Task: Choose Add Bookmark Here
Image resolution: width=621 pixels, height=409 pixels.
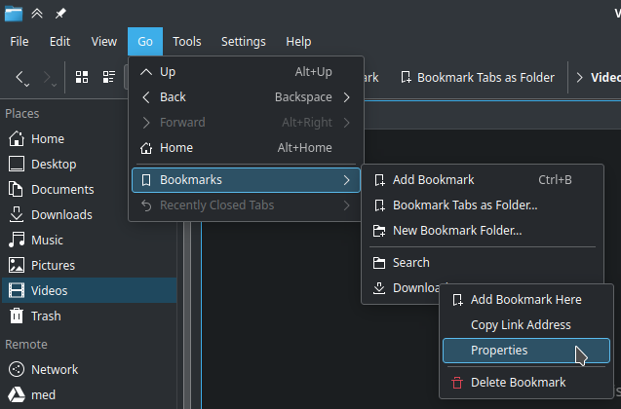Action: 526,300
